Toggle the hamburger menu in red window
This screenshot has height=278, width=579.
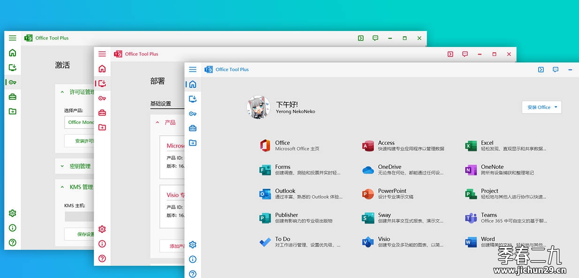pyautogui.click(x=102, y=54)
